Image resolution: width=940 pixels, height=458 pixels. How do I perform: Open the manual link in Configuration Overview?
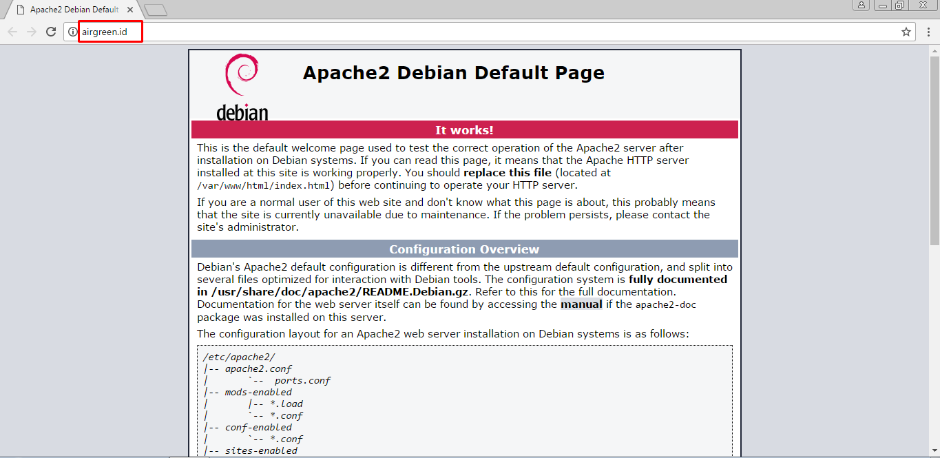(581, 304)
